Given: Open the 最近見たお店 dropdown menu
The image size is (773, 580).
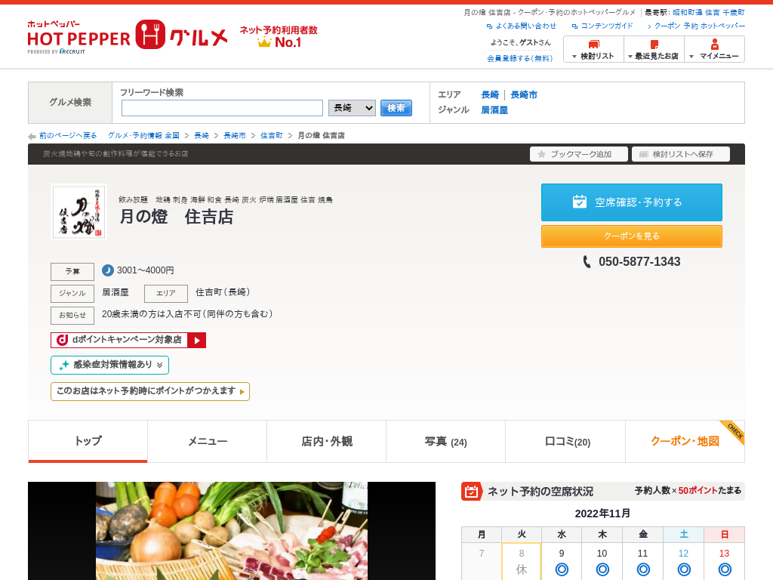Looking at the screenshot, I should coord(654,49).
